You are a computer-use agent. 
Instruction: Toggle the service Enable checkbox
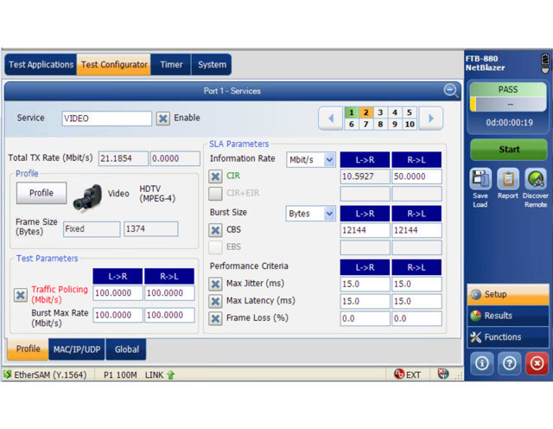(x=162, y=118)
